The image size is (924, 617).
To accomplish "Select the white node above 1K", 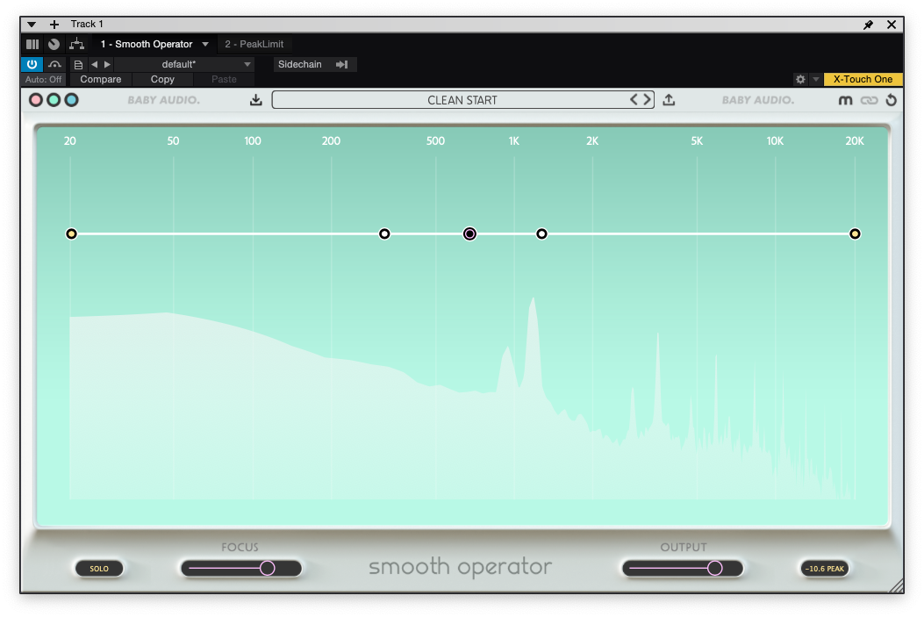I will point(541,234).
